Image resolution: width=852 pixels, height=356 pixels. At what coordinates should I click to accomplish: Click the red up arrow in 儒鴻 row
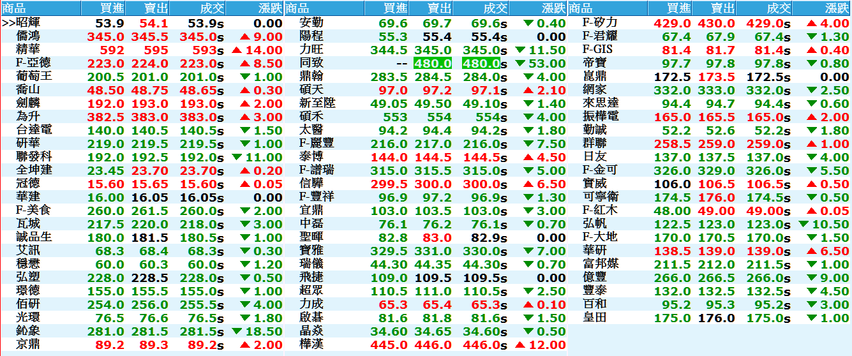tap(245, 37)
